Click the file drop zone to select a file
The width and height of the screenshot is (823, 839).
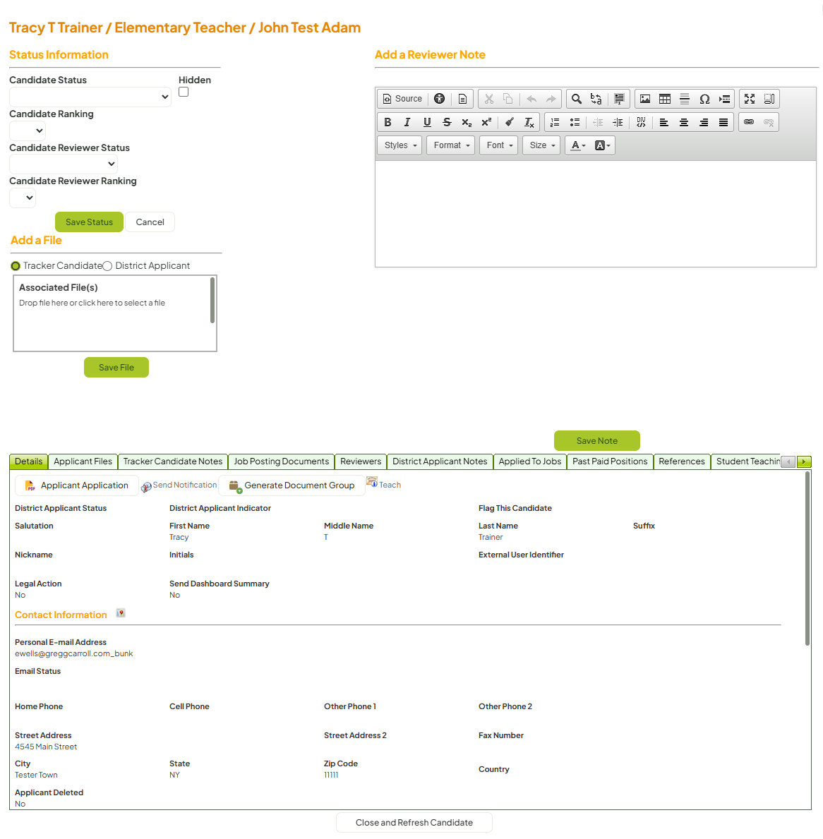114,313
